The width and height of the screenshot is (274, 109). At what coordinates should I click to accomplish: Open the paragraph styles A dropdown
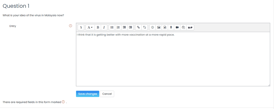90,27
